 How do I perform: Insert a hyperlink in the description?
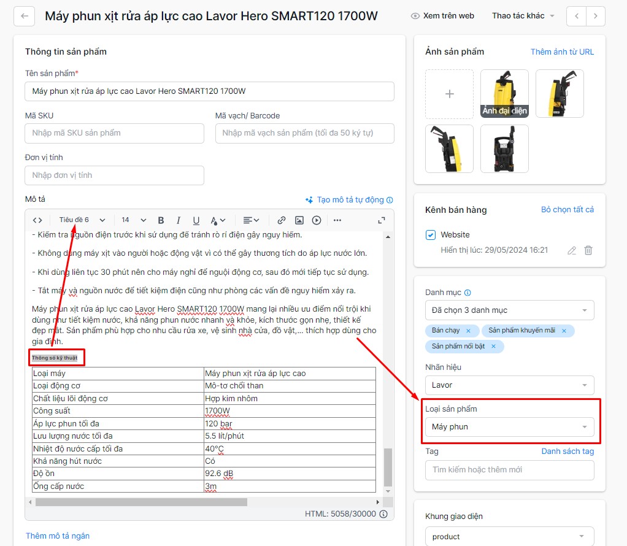tap(282, 220)
